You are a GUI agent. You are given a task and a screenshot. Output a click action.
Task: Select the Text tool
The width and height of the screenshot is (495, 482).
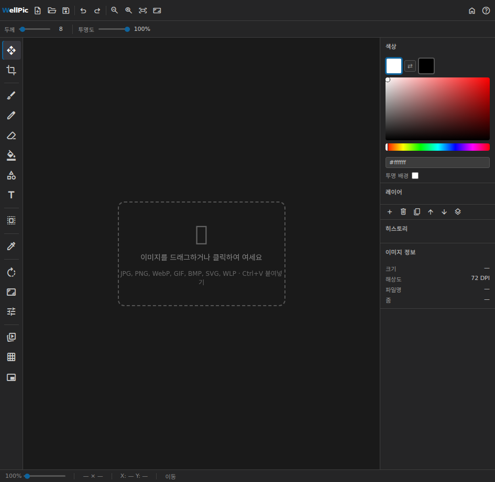click(x=12, y=195)
